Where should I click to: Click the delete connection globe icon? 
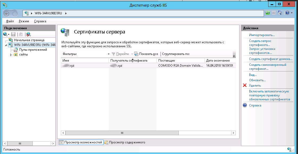(x=28, y=34)
